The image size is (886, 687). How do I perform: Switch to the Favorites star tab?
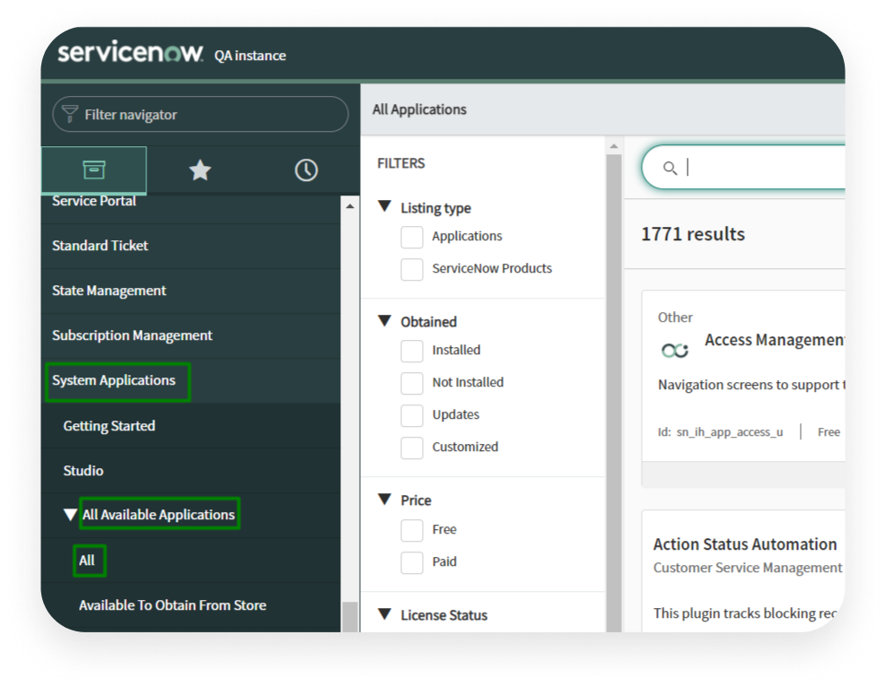pos(199,170)
